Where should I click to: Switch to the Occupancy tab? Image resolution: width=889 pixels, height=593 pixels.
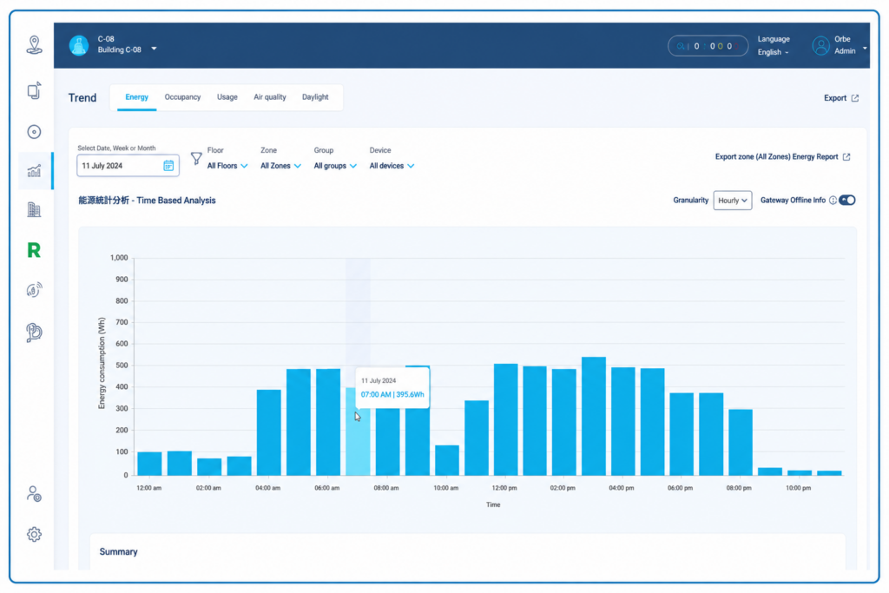click(x=182, y=97)
